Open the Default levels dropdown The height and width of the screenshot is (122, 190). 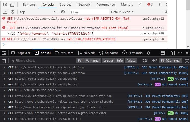click(x=122, y=12)
